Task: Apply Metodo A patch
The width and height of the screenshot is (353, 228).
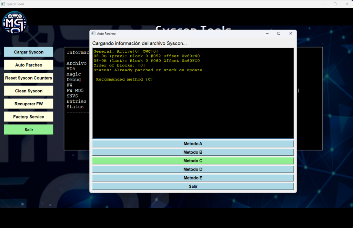Action: coord(193,144)
